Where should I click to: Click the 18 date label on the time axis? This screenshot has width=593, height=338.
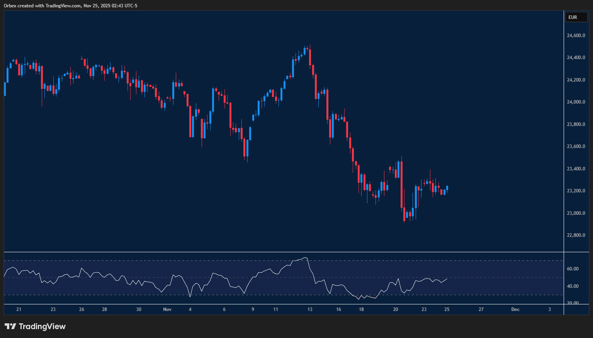click(x=361, y=309)
